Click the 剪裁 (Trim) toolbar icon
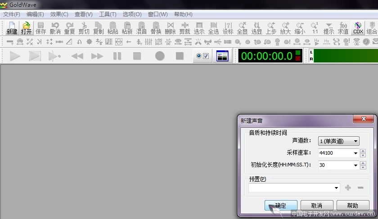Image resolution: width=378 pixels, height=219 pixels. click(x=184, y=28)
